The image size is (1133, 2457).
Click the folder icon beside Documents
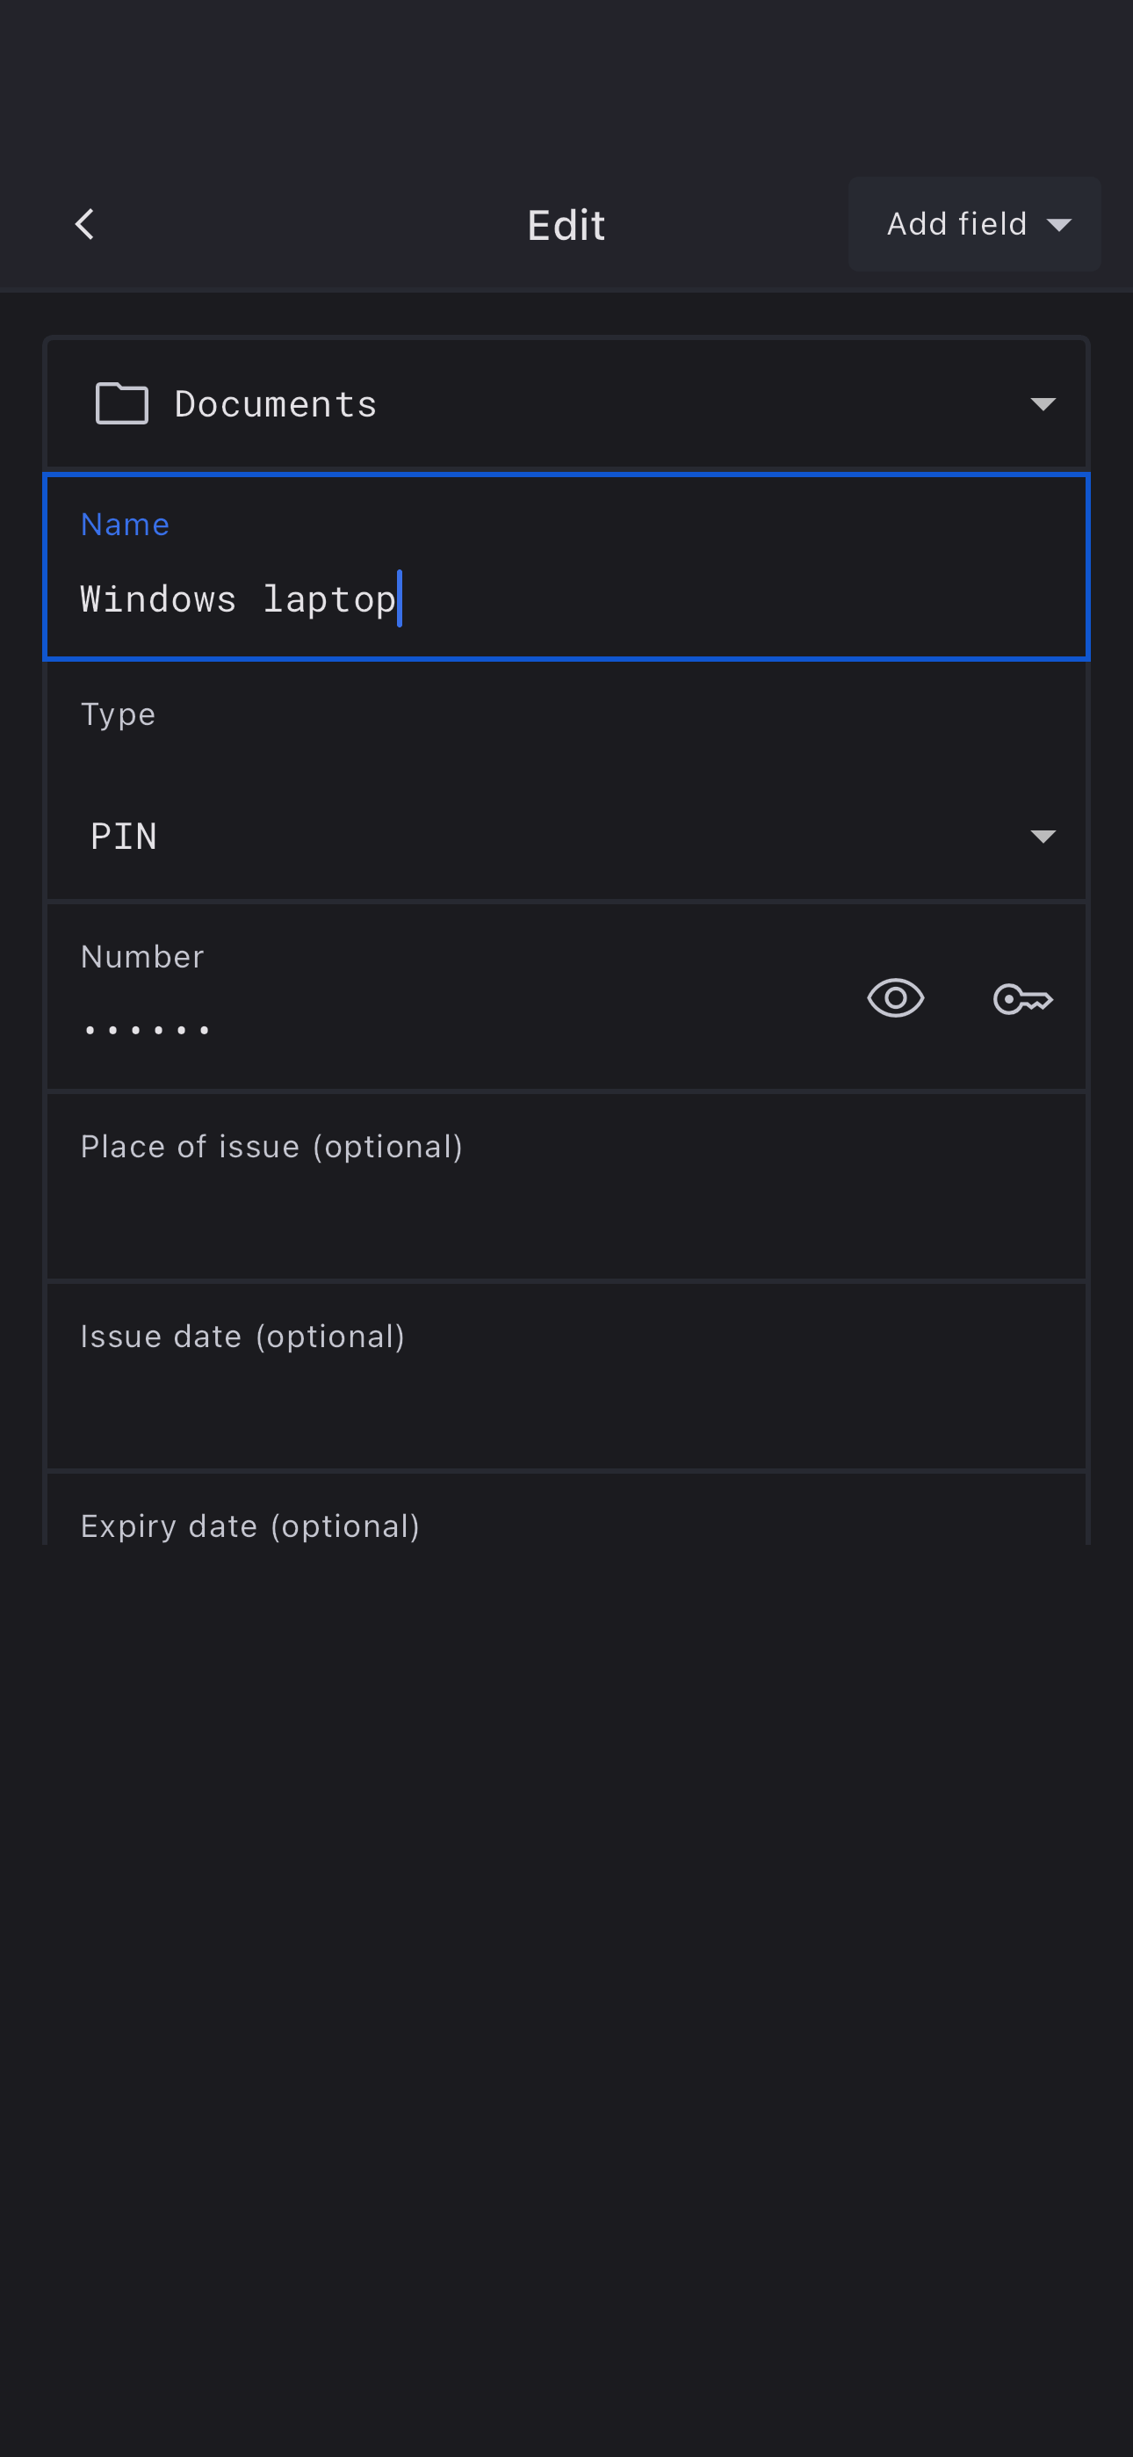point(122,403)
